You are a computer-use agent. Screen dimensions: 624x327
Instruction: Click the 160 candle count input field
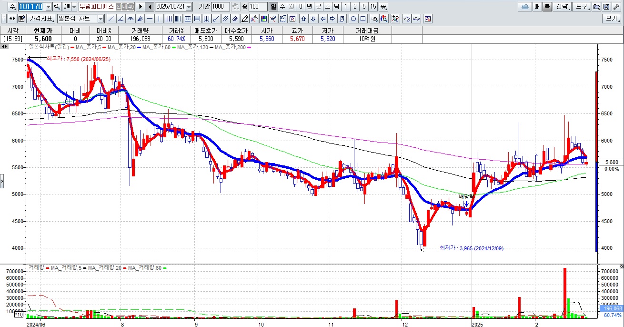point(258,7)
